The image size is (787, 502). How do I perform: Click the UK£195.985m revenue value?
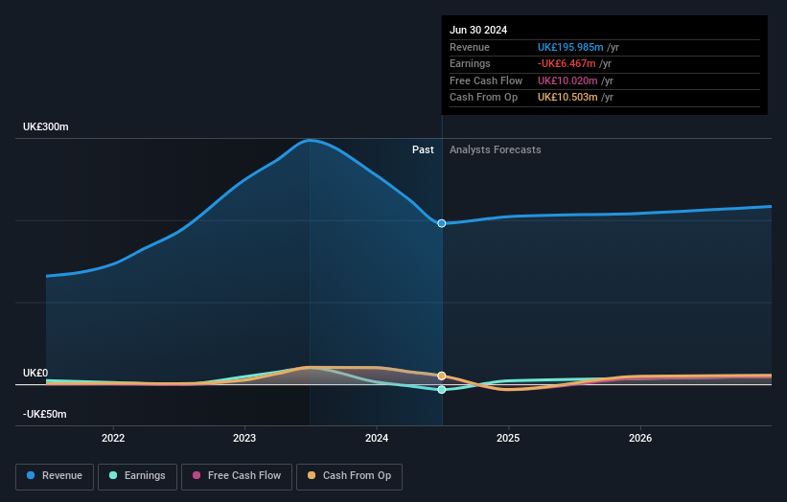570,47
